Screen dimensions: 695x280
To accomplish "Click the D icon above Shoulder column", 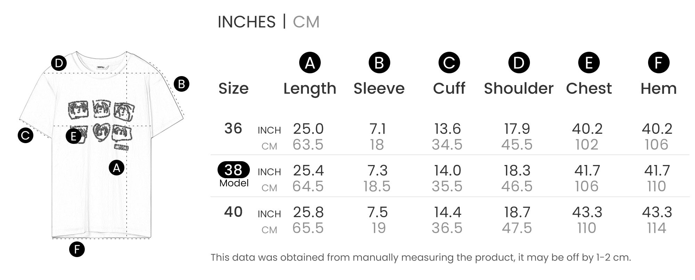I will point(519,63).
